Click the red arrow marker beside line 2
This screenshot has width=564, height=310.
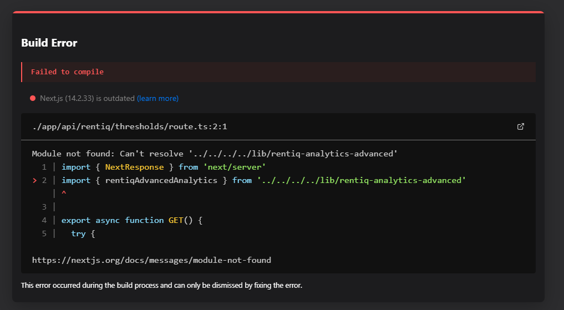click(34, 180)
